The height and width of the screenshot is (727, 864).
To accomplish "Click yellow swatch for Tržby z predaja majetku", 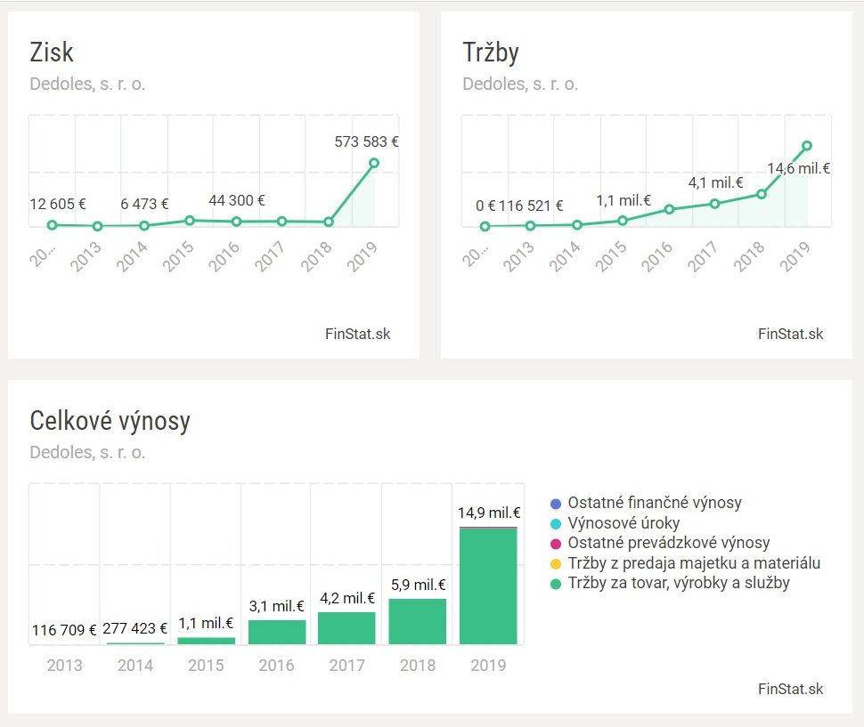I will tap(556, 563).
